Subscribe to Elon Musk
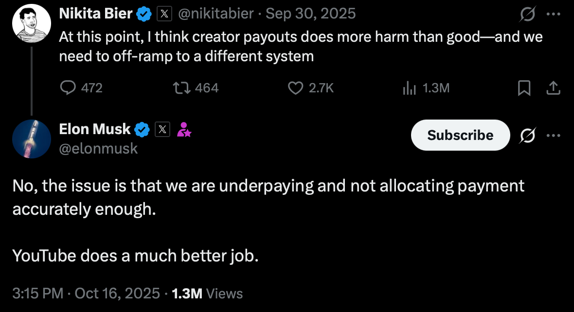The image size is (574, 312). [460, 135]
